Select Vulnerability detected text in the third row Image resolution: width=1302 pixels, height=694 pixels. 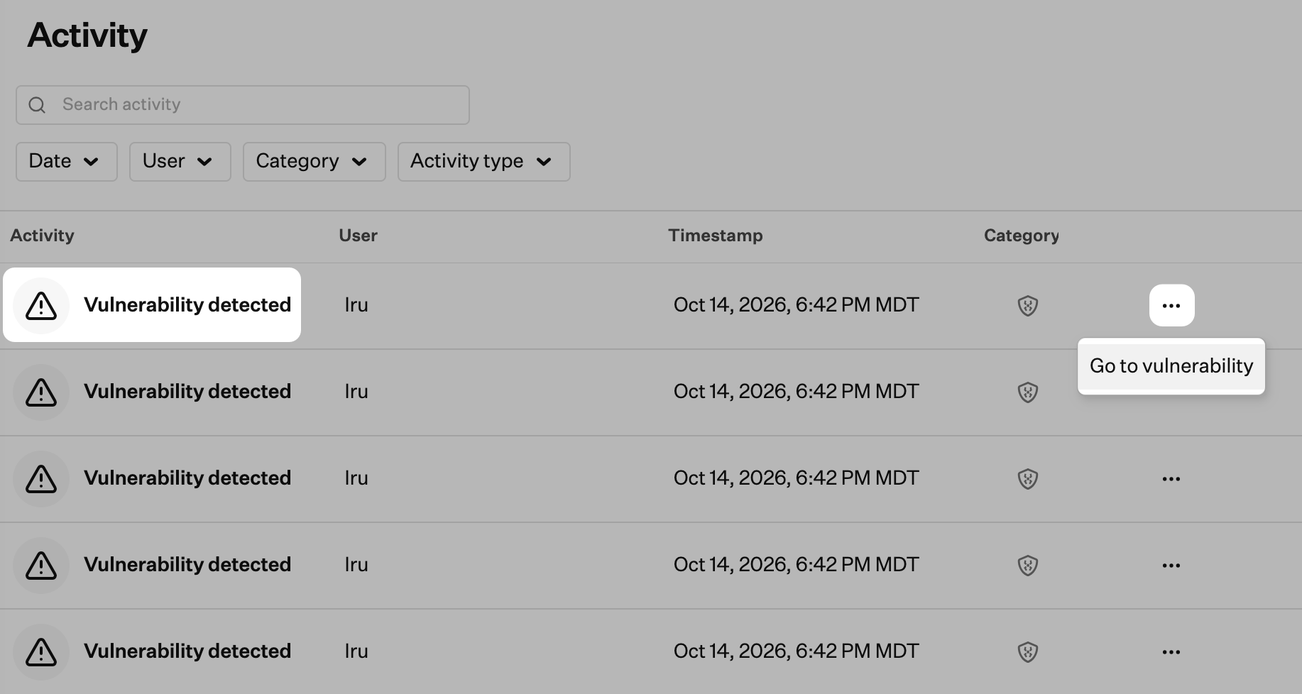pos(187,478)
